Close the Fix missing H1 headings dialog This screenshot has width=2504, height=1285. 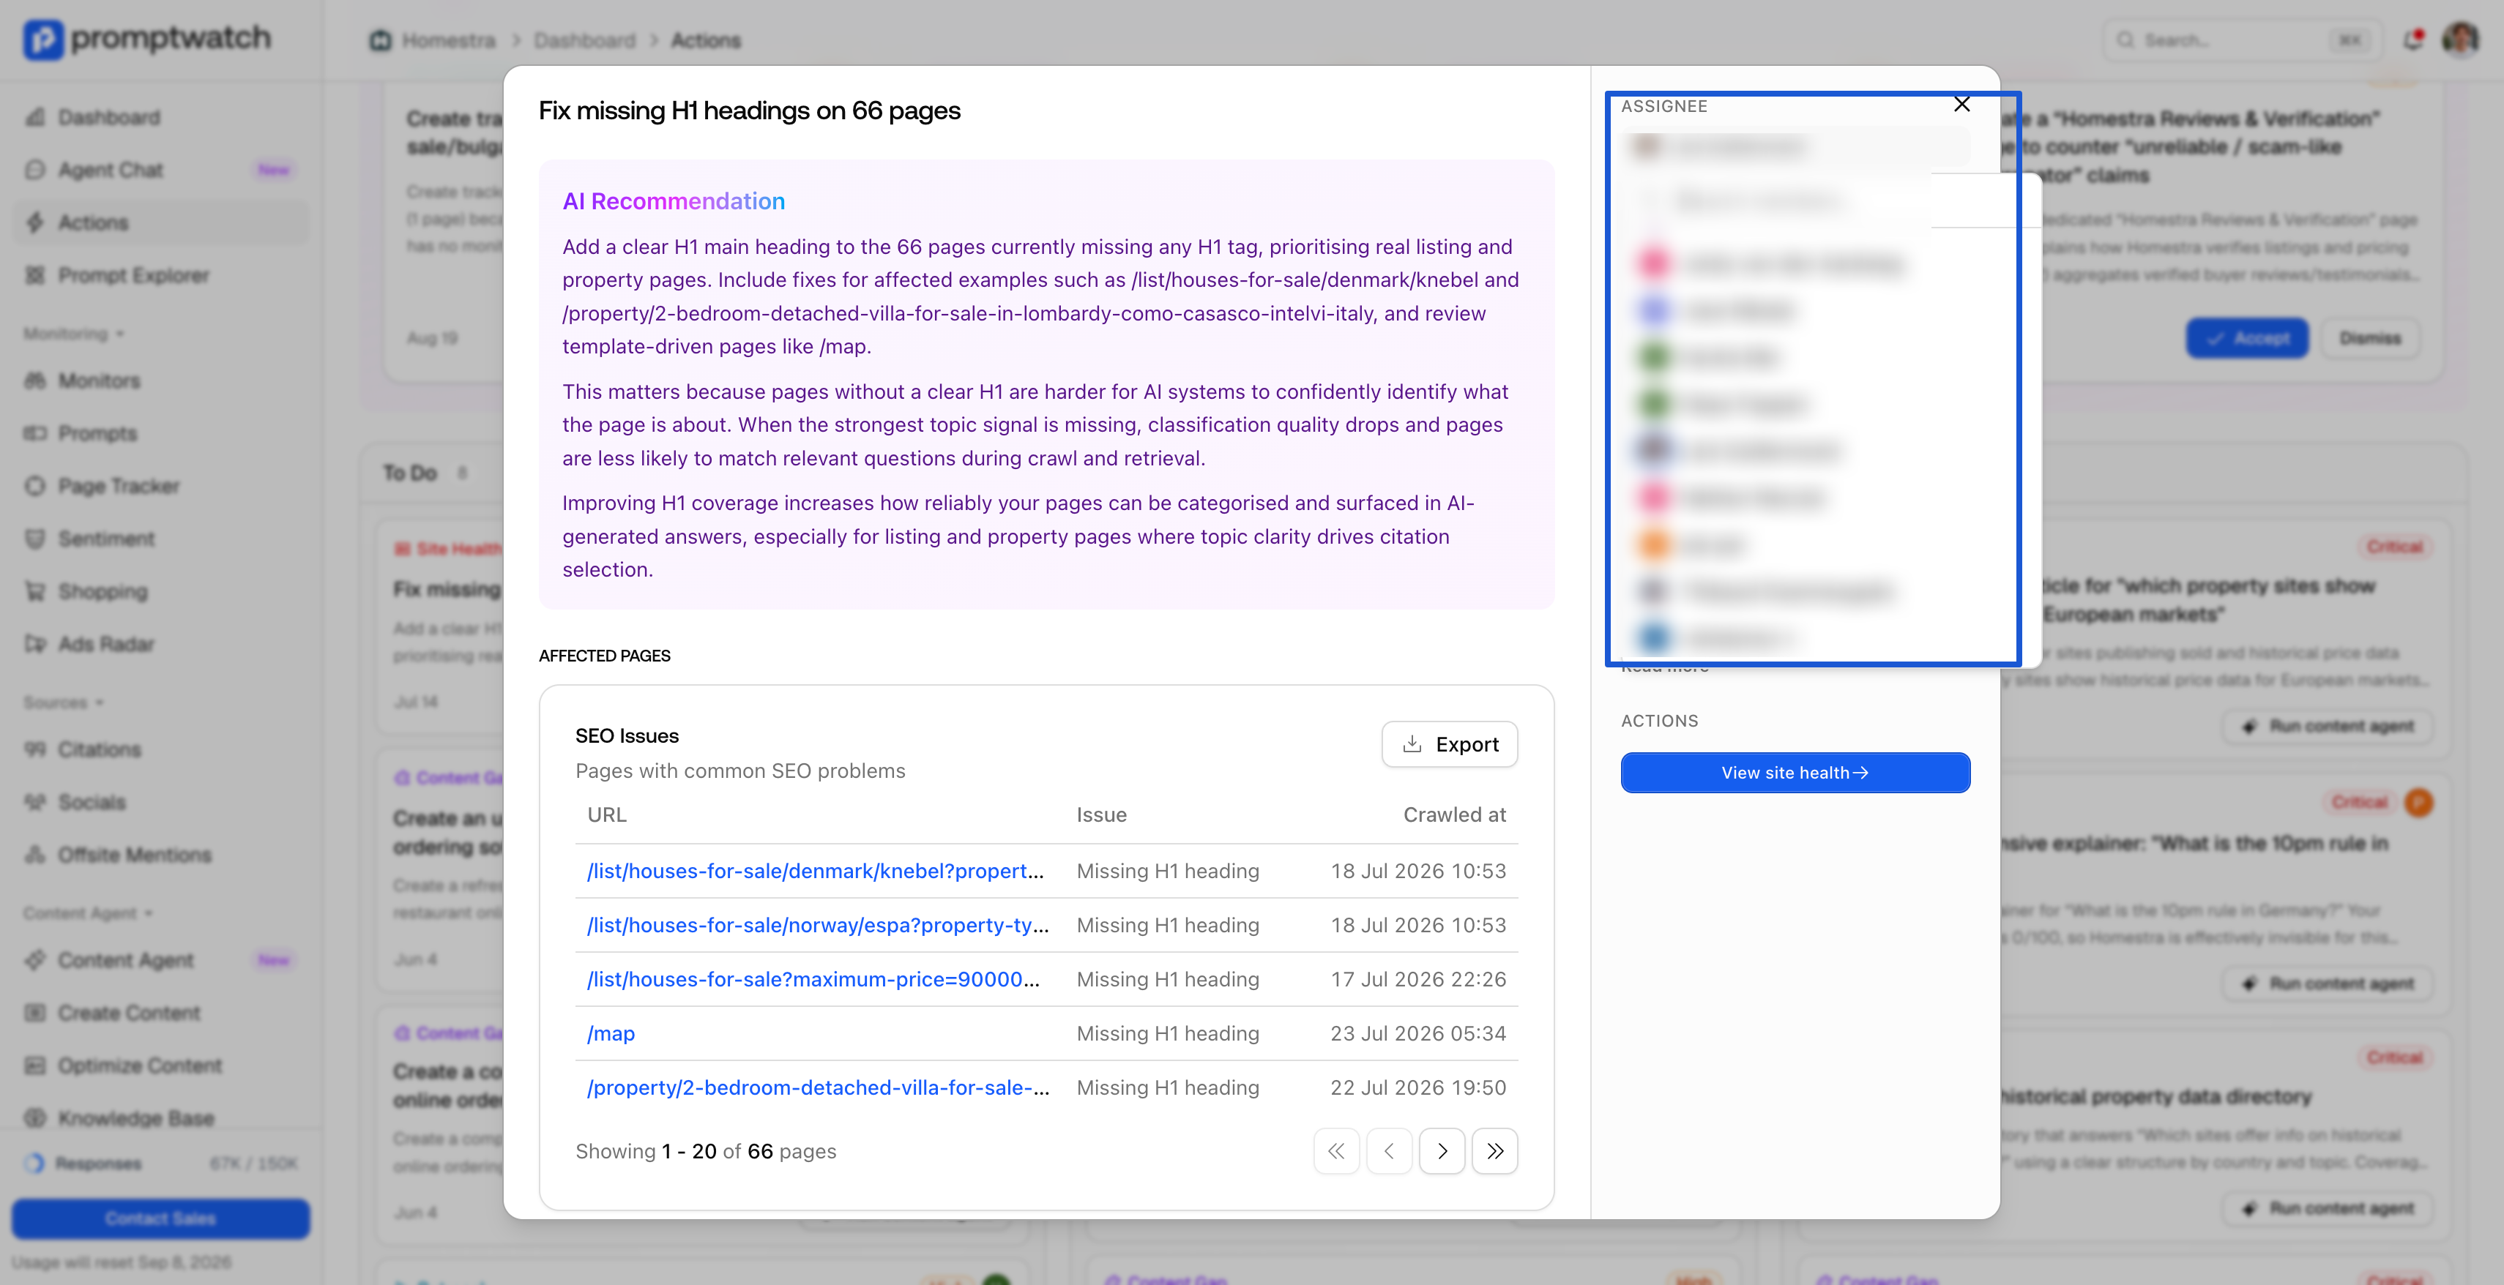tap(1961, 104)
